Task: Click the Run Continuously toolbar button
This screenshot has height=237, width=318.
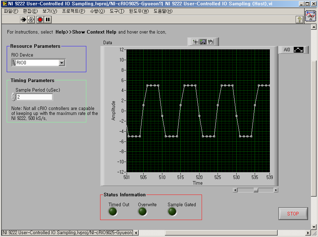Action: coord(31,20)
